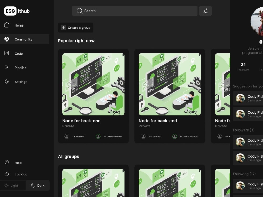Click the plus icon beside Create a group
Screen dimensions: 263x197
pyautogui.click(x=63, y=28)
